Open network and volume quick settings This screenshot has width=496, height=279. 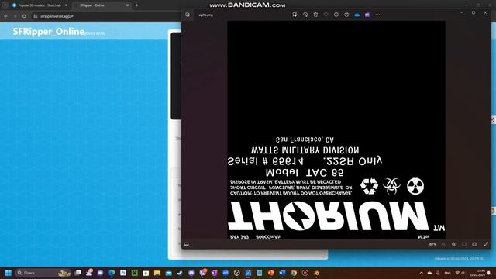[460, 273]
